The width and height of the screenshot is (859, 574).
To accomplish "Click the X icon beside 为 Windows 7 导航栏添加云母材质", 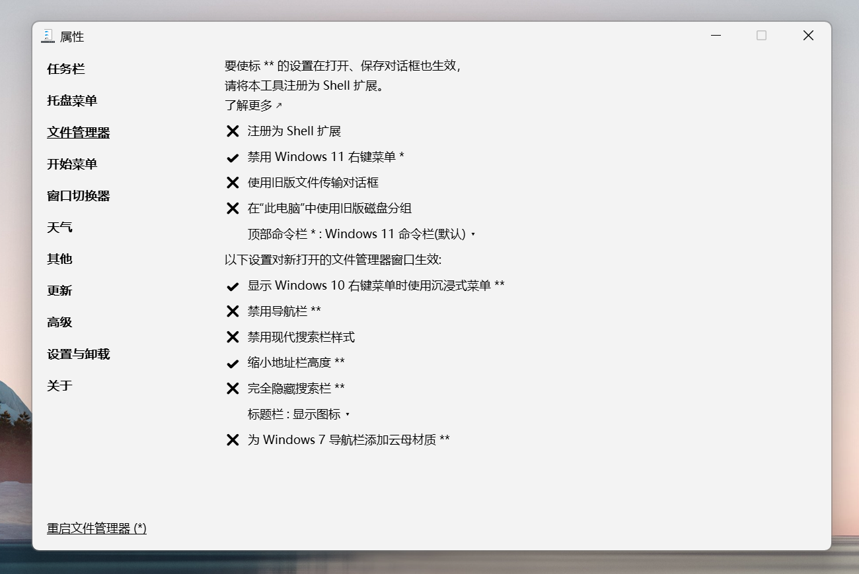I will tap(233, 440).
